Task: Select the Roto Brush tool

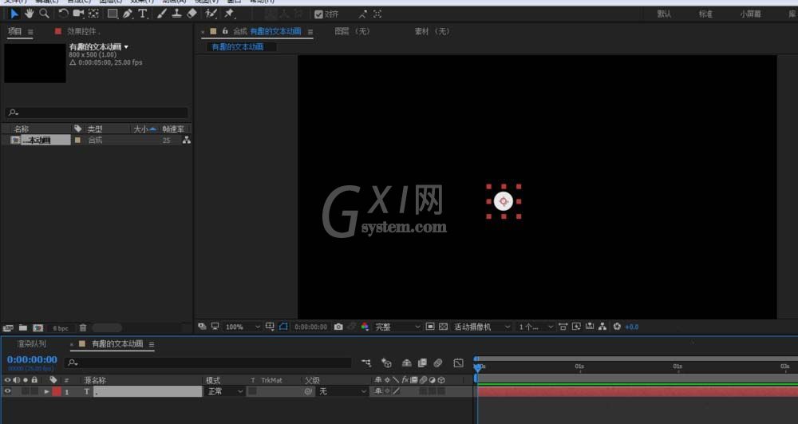Action: coord(211,14)
